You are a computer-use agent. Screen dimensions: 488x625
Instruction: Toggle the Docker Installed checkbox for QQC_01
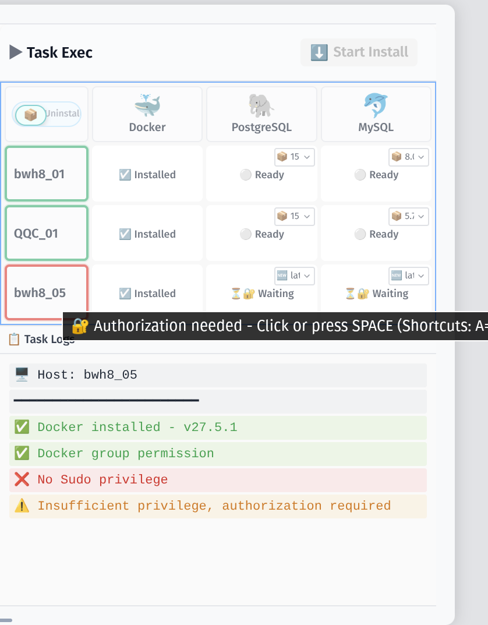tap(125, 234)
